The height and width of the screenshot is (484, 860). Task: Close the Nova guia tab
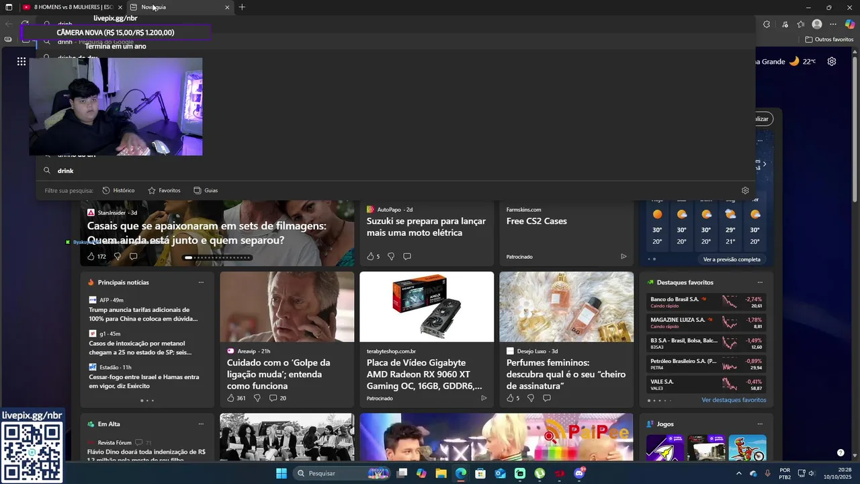click(227, 7)
